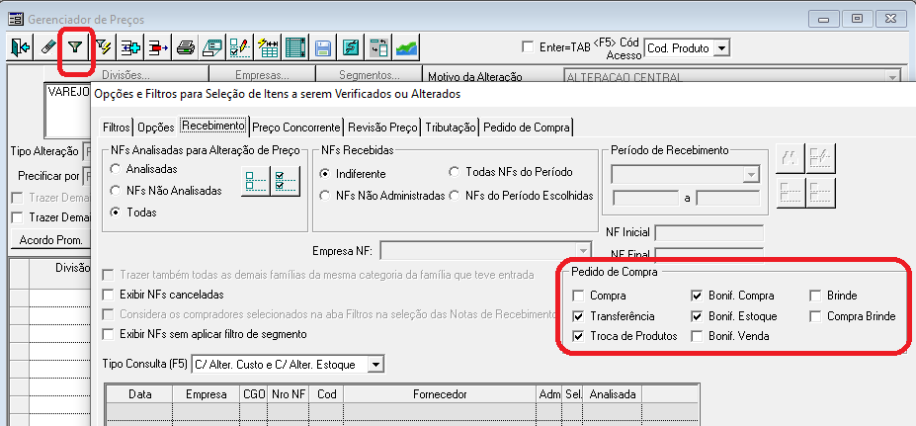Check the Compra Brinde checkbox

(x=815, y=316)
